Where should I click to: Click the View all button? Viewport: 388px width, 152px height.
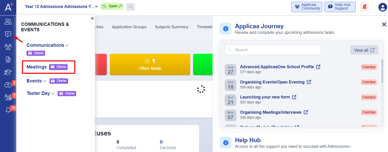point(364,50)
